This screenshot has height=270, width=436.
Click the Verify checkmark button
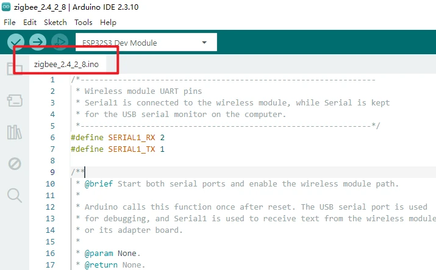pos(16,42)
